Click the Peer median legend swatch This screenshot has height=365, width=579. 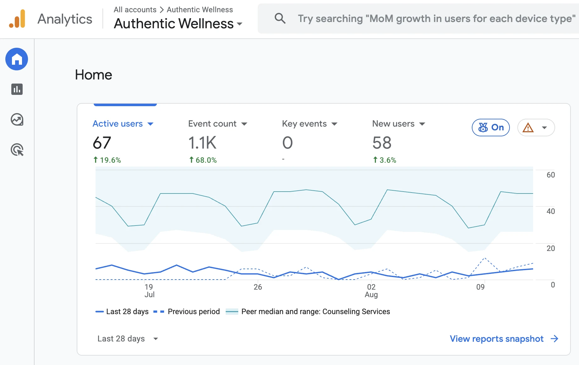click(232, 312)
